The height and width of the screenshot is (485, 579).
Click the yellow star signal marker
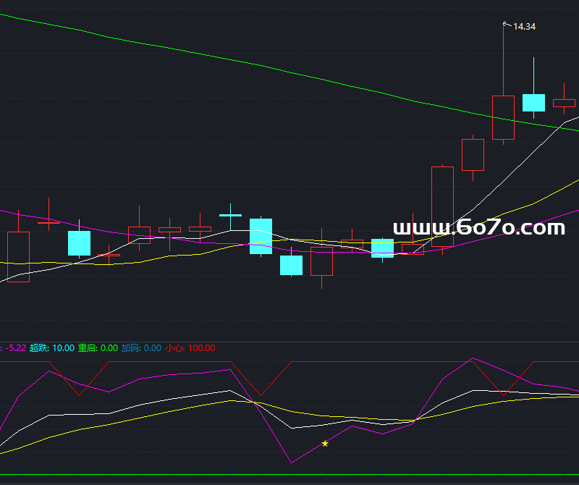[x=324, y=443]
